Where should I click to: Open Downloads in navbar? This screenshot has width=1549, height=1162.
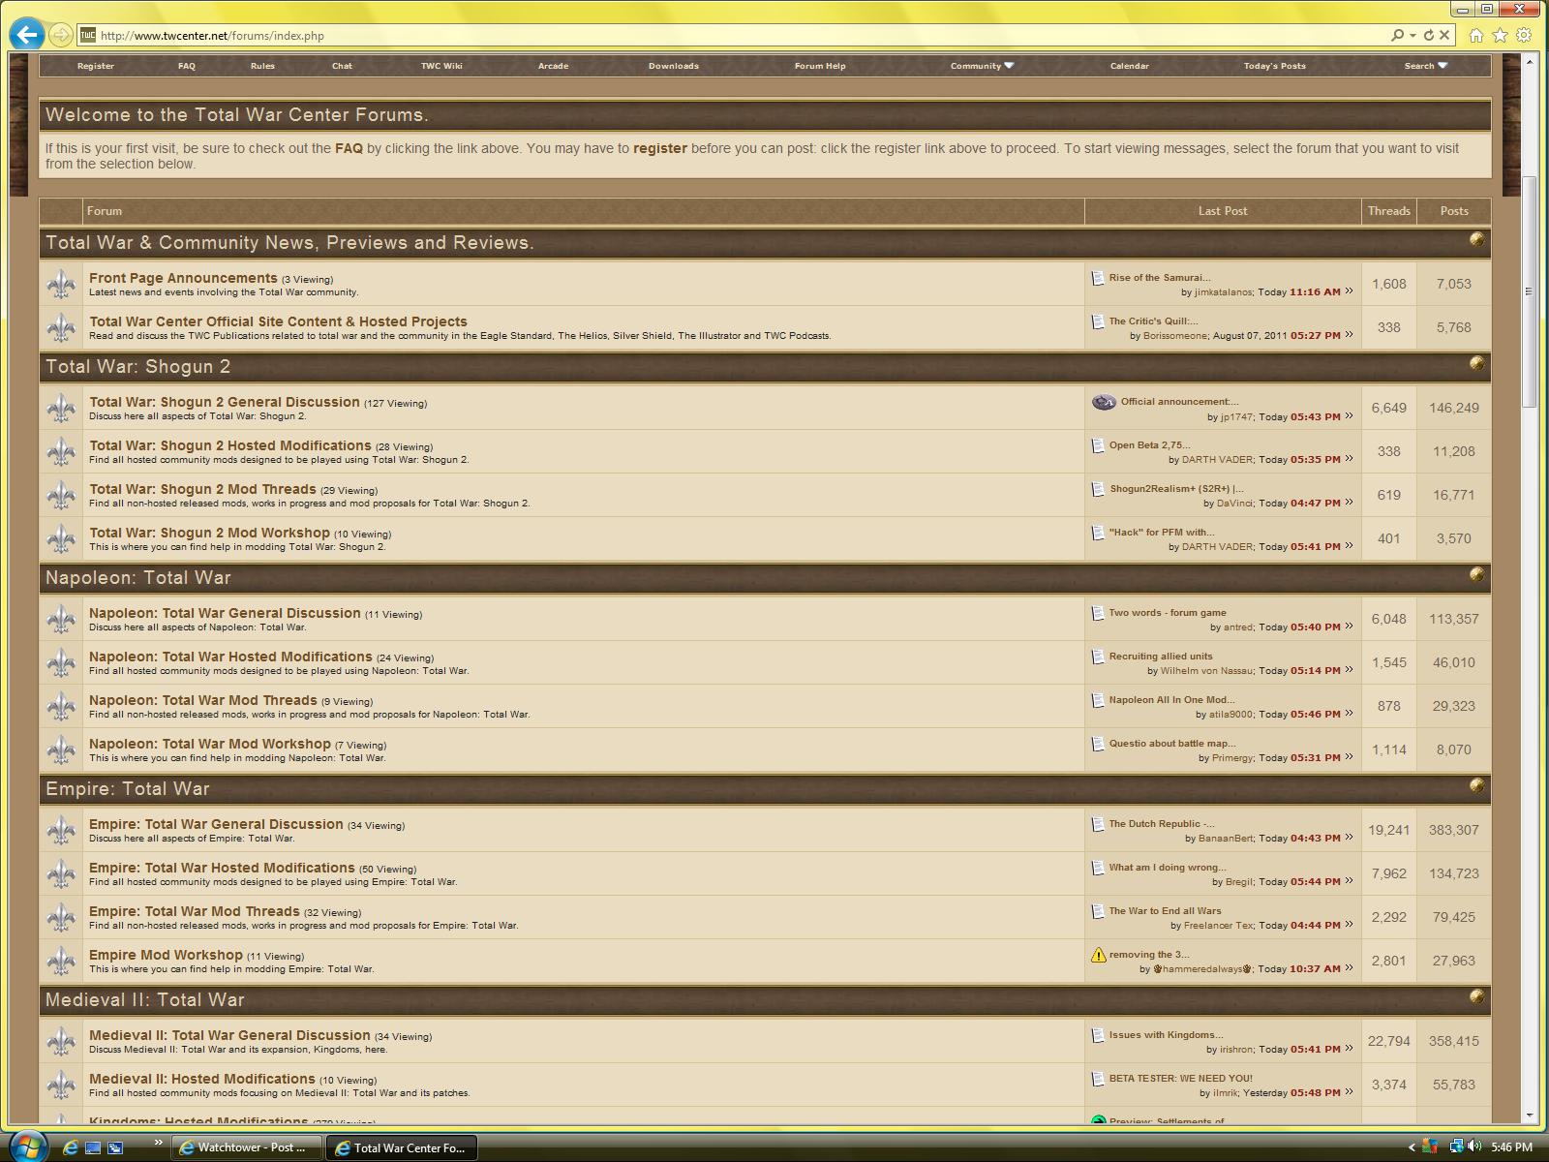click(674, 66)
